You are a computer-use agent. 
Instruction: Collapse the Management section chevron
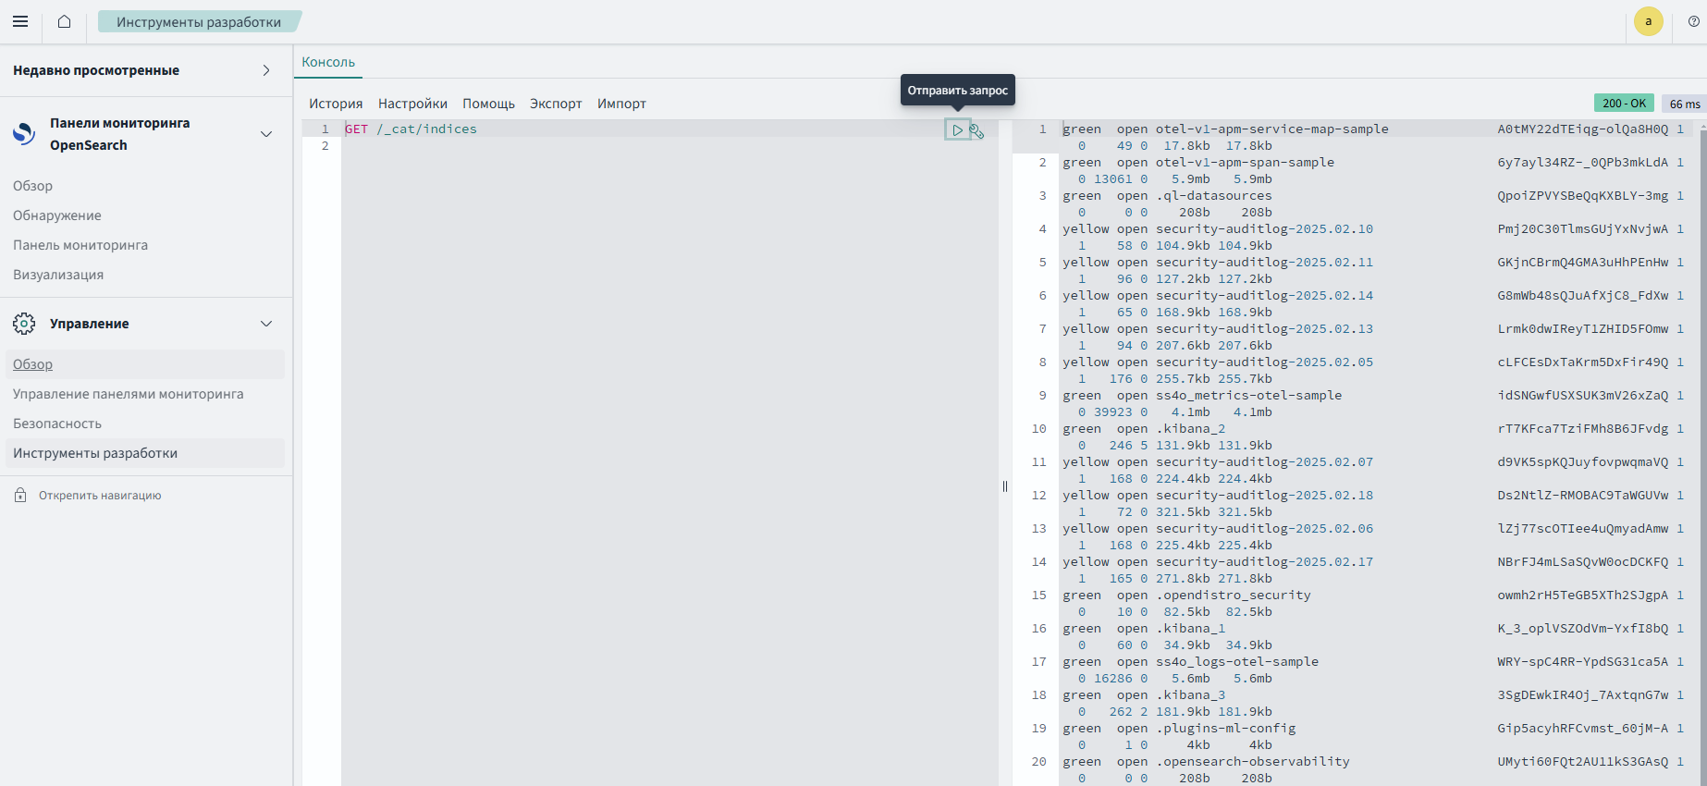click(x=266, y=324)
